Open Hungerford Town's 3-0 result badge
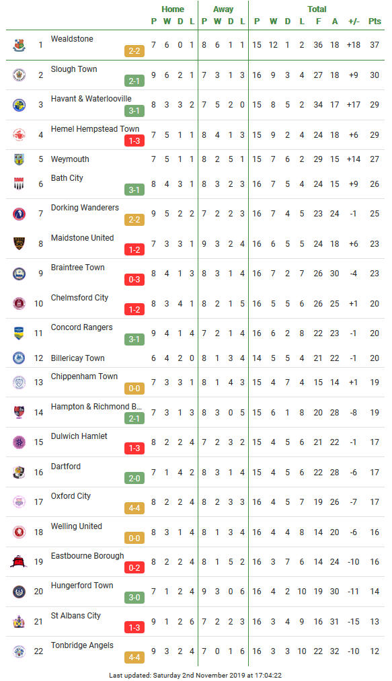 [x=134, y=598]
